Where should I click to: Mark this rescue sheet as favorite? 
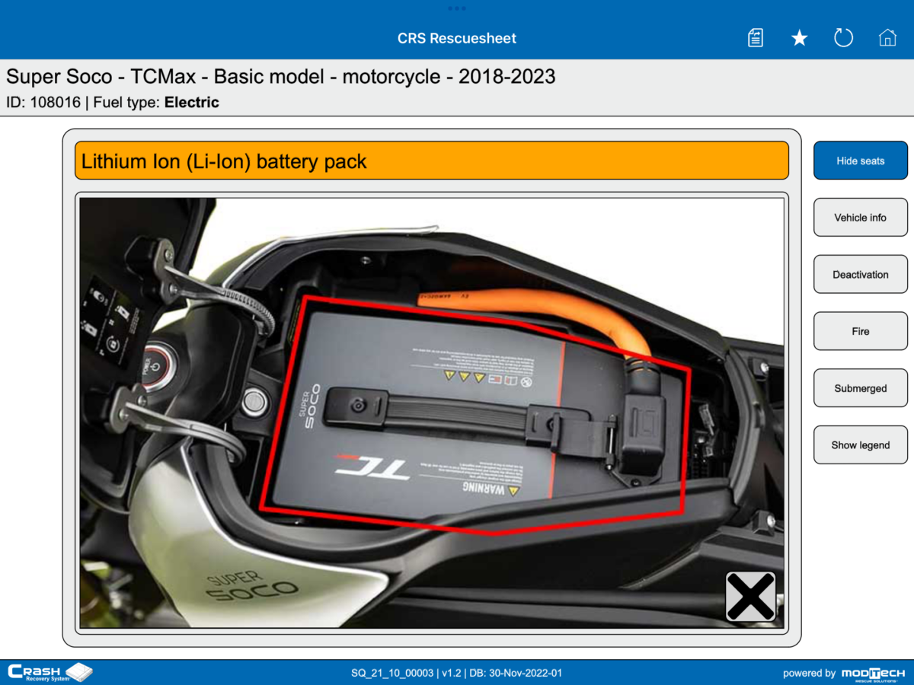[x=799, y=37]
